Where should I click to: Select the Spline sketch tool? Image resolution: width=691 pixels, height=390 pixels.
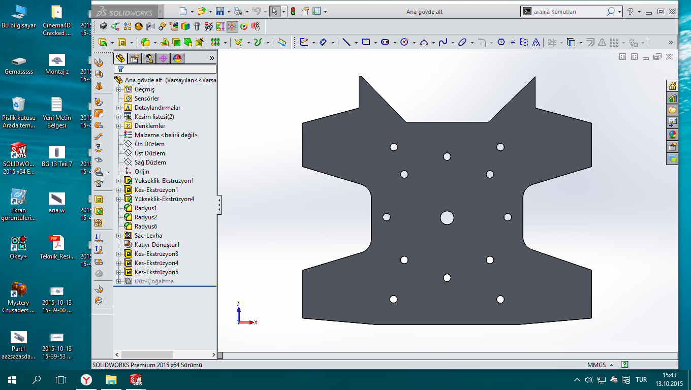point(443,42)
